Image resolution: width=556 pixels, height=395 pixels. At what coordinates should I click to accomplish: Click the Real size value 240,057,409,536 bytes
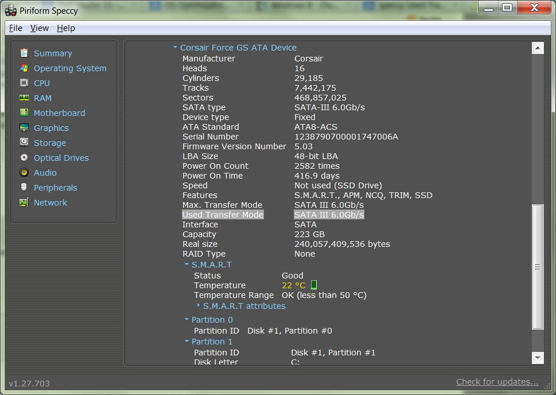point(342,244)
